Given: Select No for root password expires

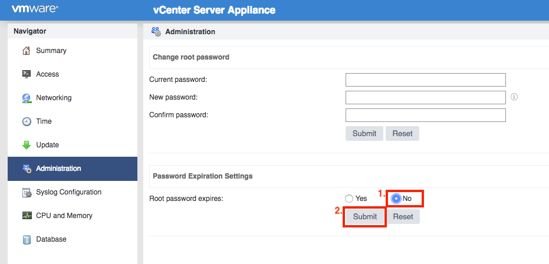Looking at the screenshot, I should (396, 199).
